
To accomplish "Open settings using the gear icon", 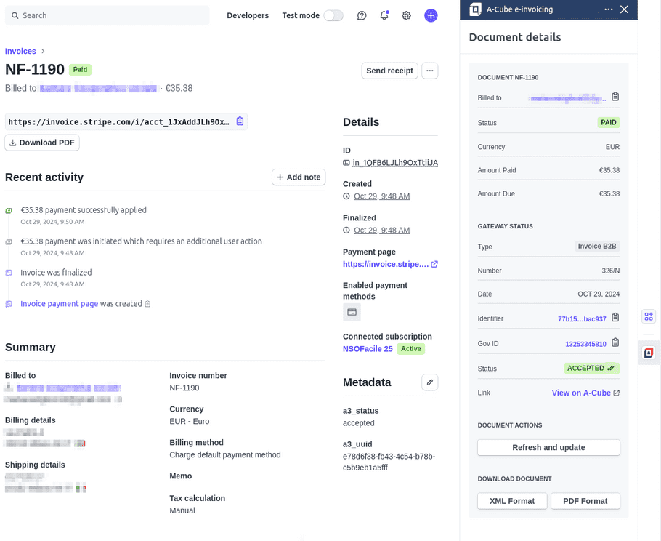I will [x=406, y=15].
